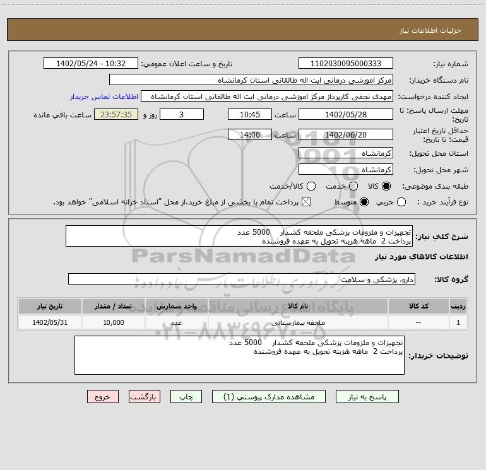This screenshot has height=470, width=486.
Task: Click the need number field 1102030095000333
Action: point(346,64)
